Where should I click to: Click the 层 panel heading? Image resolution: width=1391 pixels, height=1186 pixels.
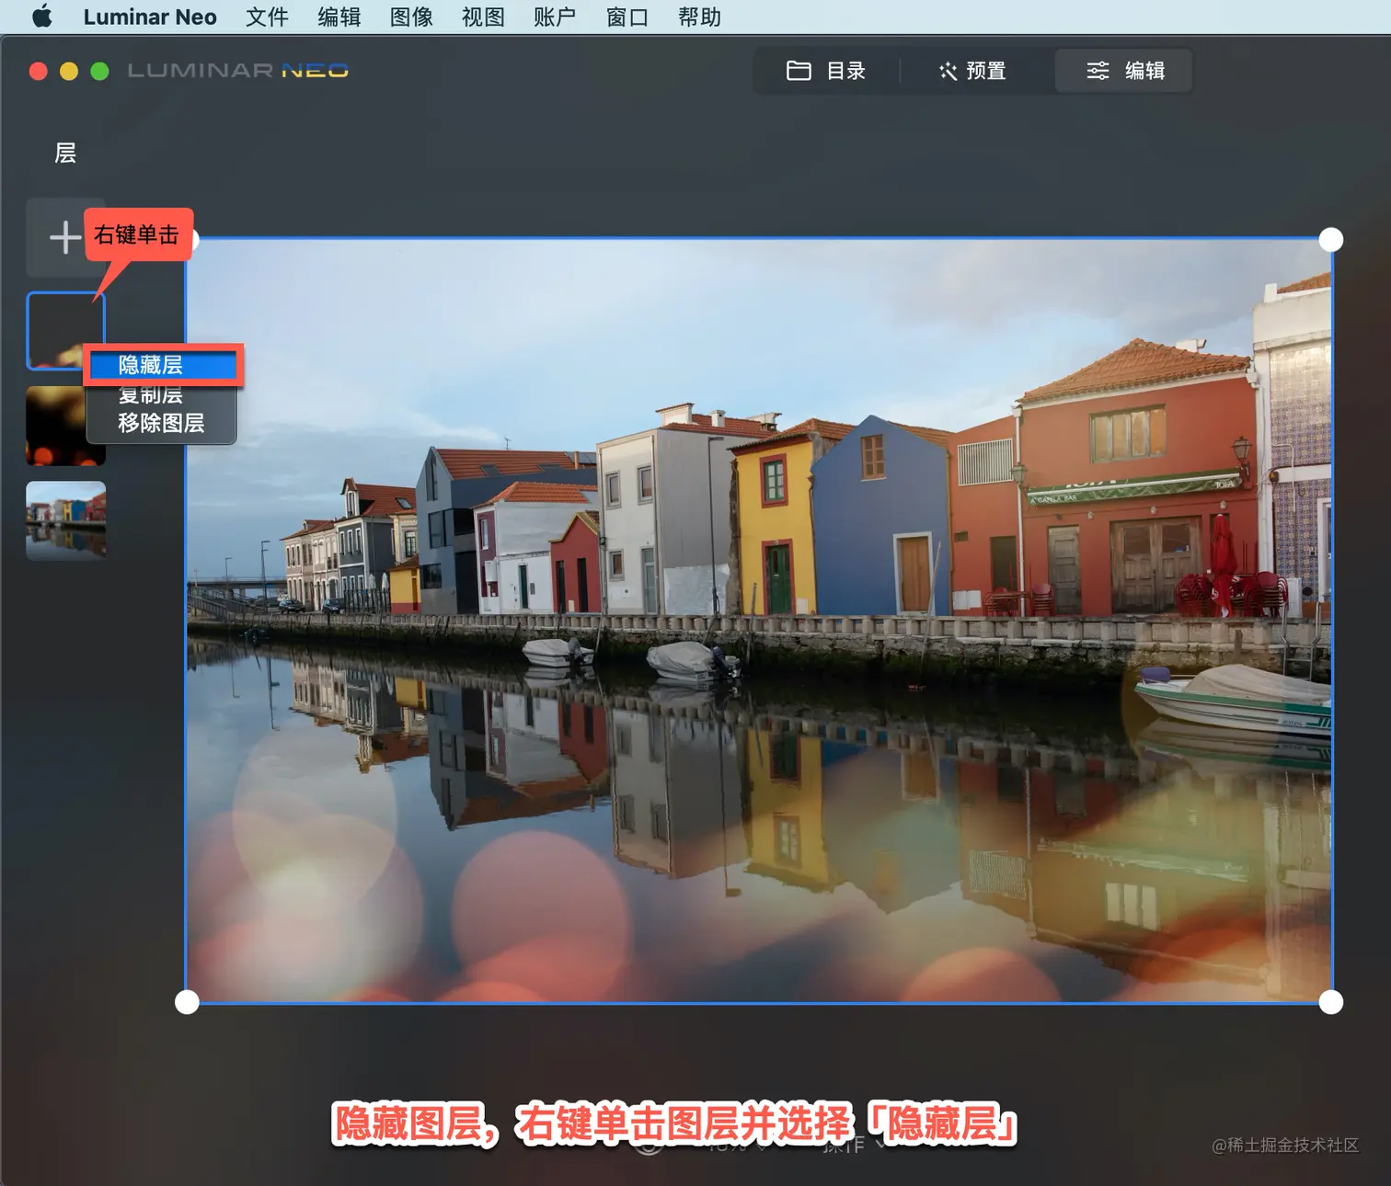(x=65, y=153)
